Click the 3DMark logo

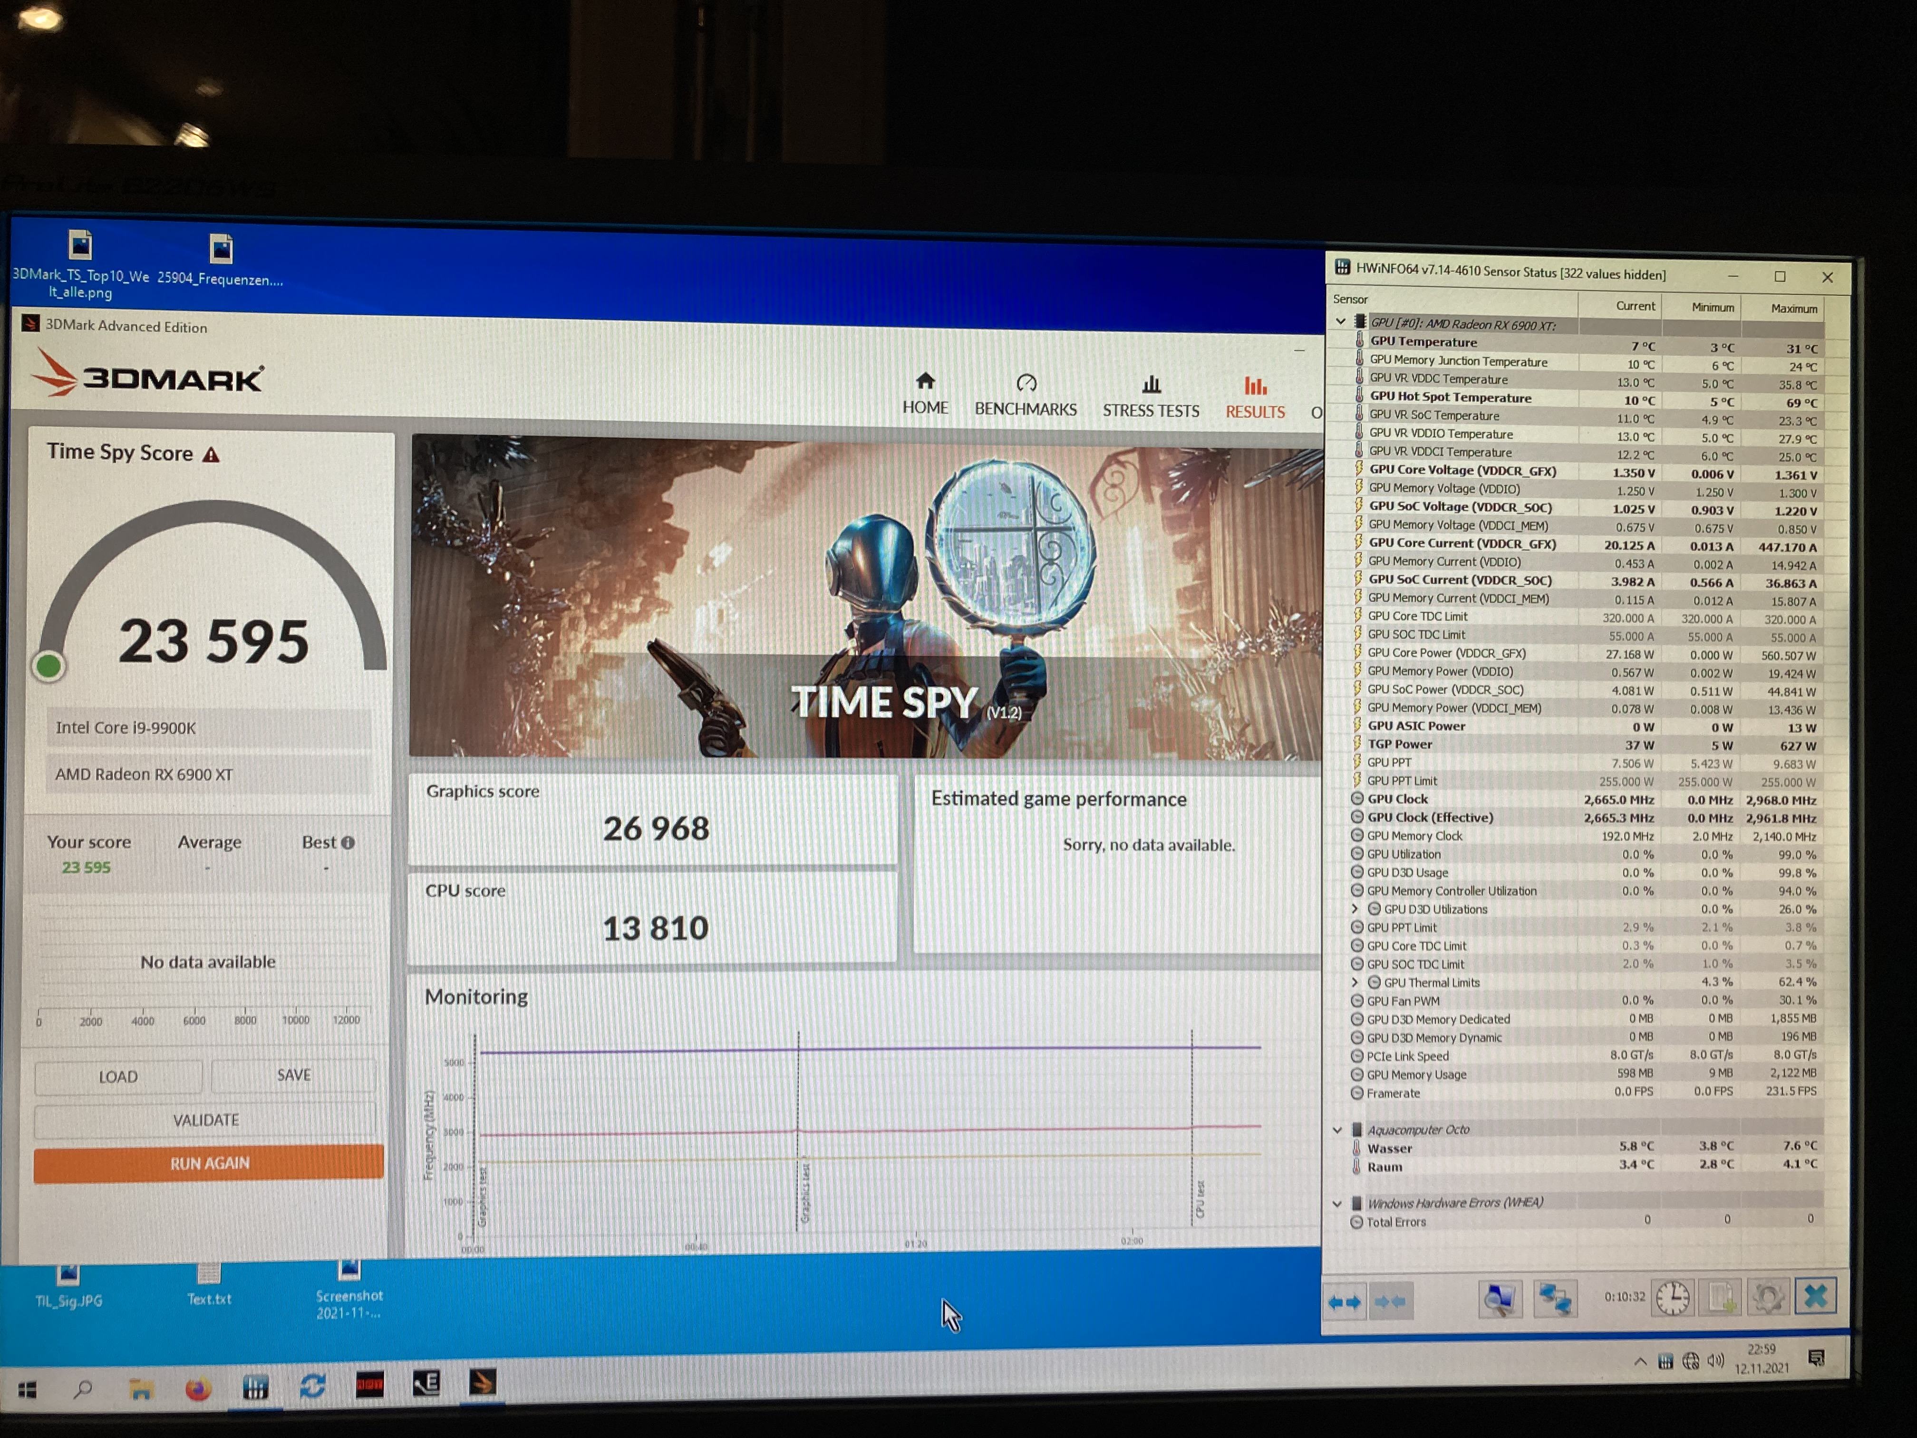147,374
